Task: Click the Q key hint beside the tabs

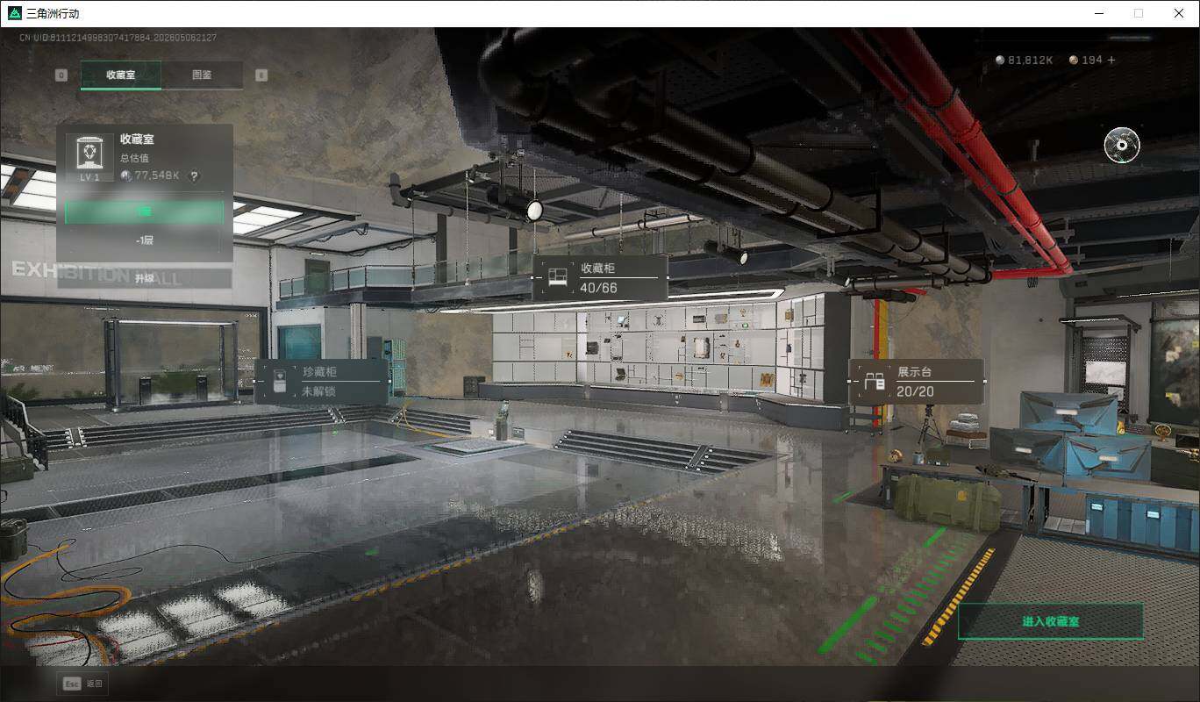Action: click(61, 75)
